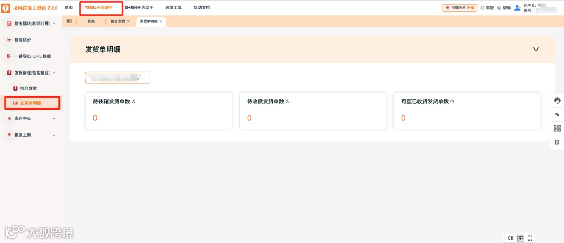Open 智能核价 in the sidebar
This screenshot has height=243, width=564.
point(22,40)
